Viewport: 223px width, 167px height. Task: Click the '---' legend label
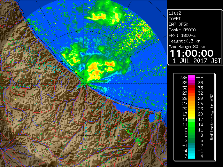click(x=199, y=78)
